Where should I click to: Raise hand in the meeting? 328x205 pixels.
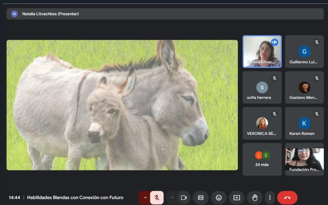[255, 198]
